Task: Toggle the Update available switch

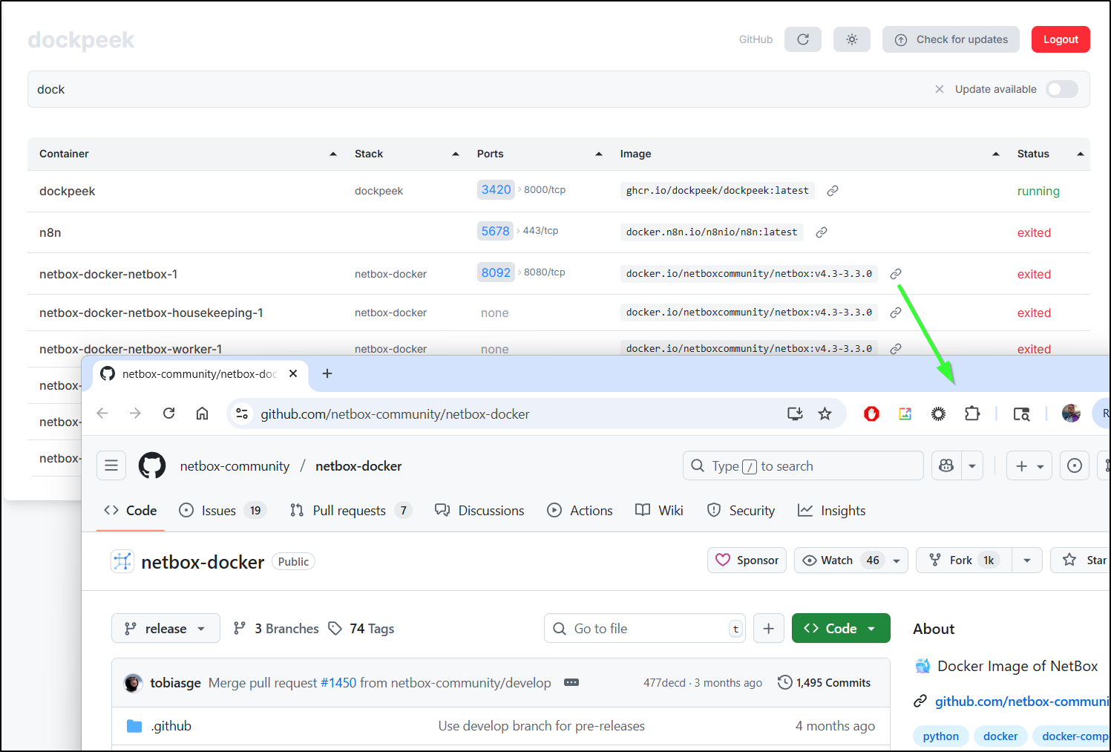Action: (x=1062, y=89)
